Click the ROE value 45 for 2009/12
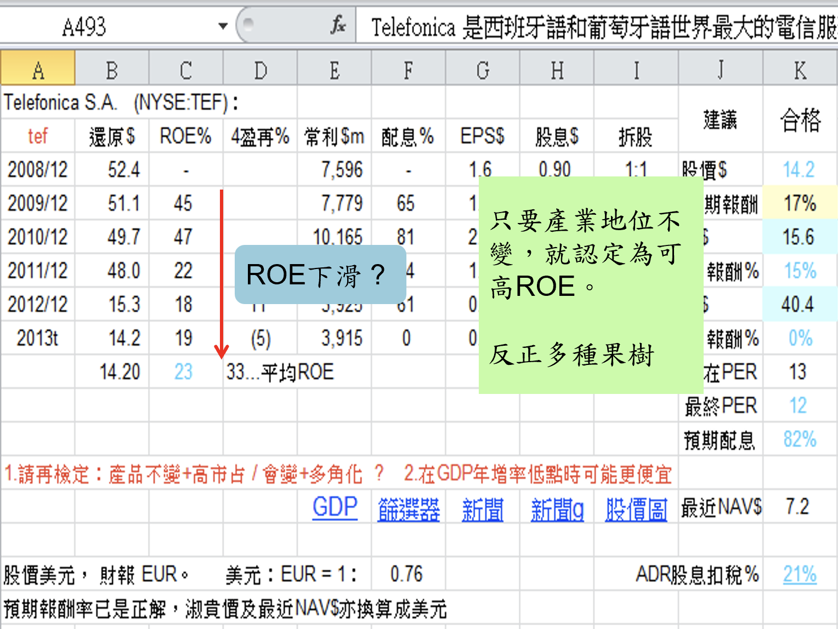 coord(183,203)
